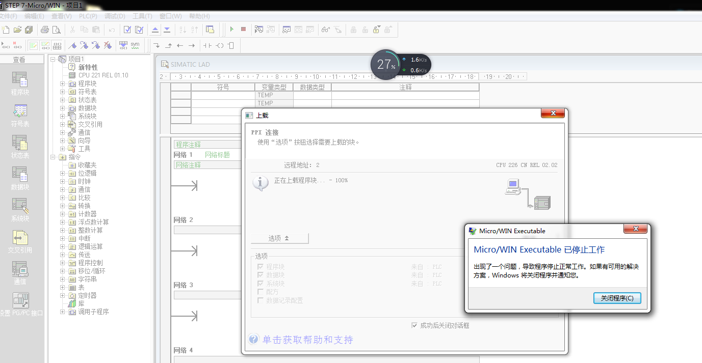Open the 调试(D) menu

pos(115,16)
